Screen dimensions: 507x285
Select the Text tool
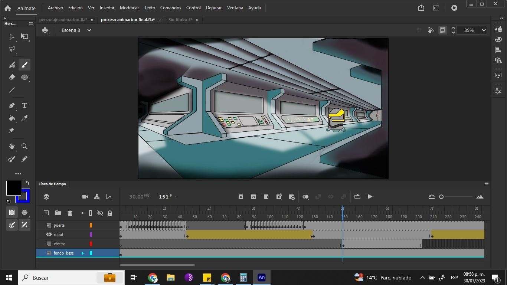(24, 106)
